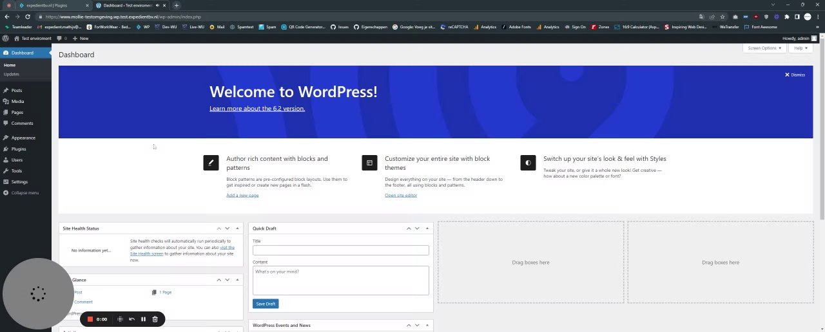
Task: Toggle At a Glance panel collapse
Action: (x=237, y=280)
